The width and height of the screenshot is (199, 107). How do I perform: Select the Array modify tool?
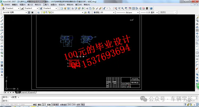197,30
